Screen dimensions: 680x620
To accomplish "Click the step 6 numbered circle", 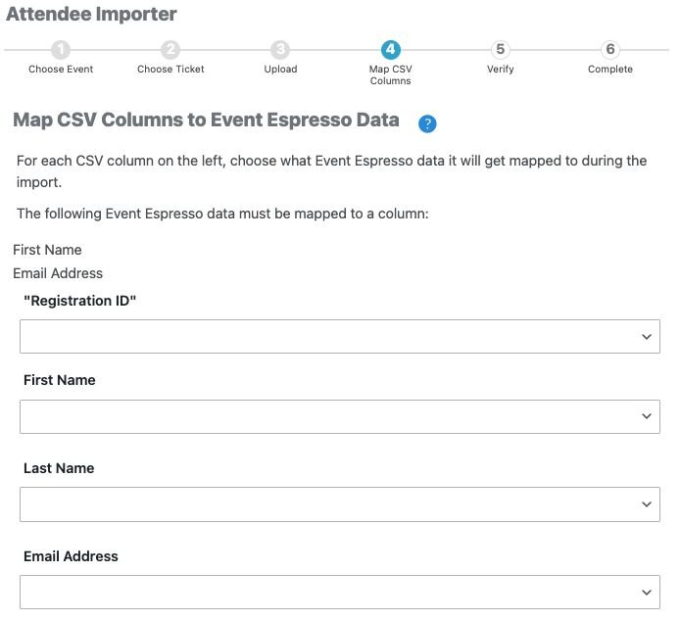I will (x=609, y=50).
